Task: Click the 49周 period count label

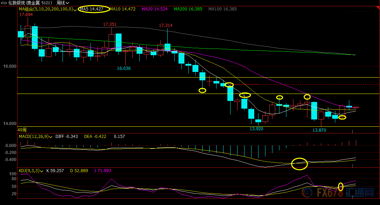Action: (x=22, y=130)
